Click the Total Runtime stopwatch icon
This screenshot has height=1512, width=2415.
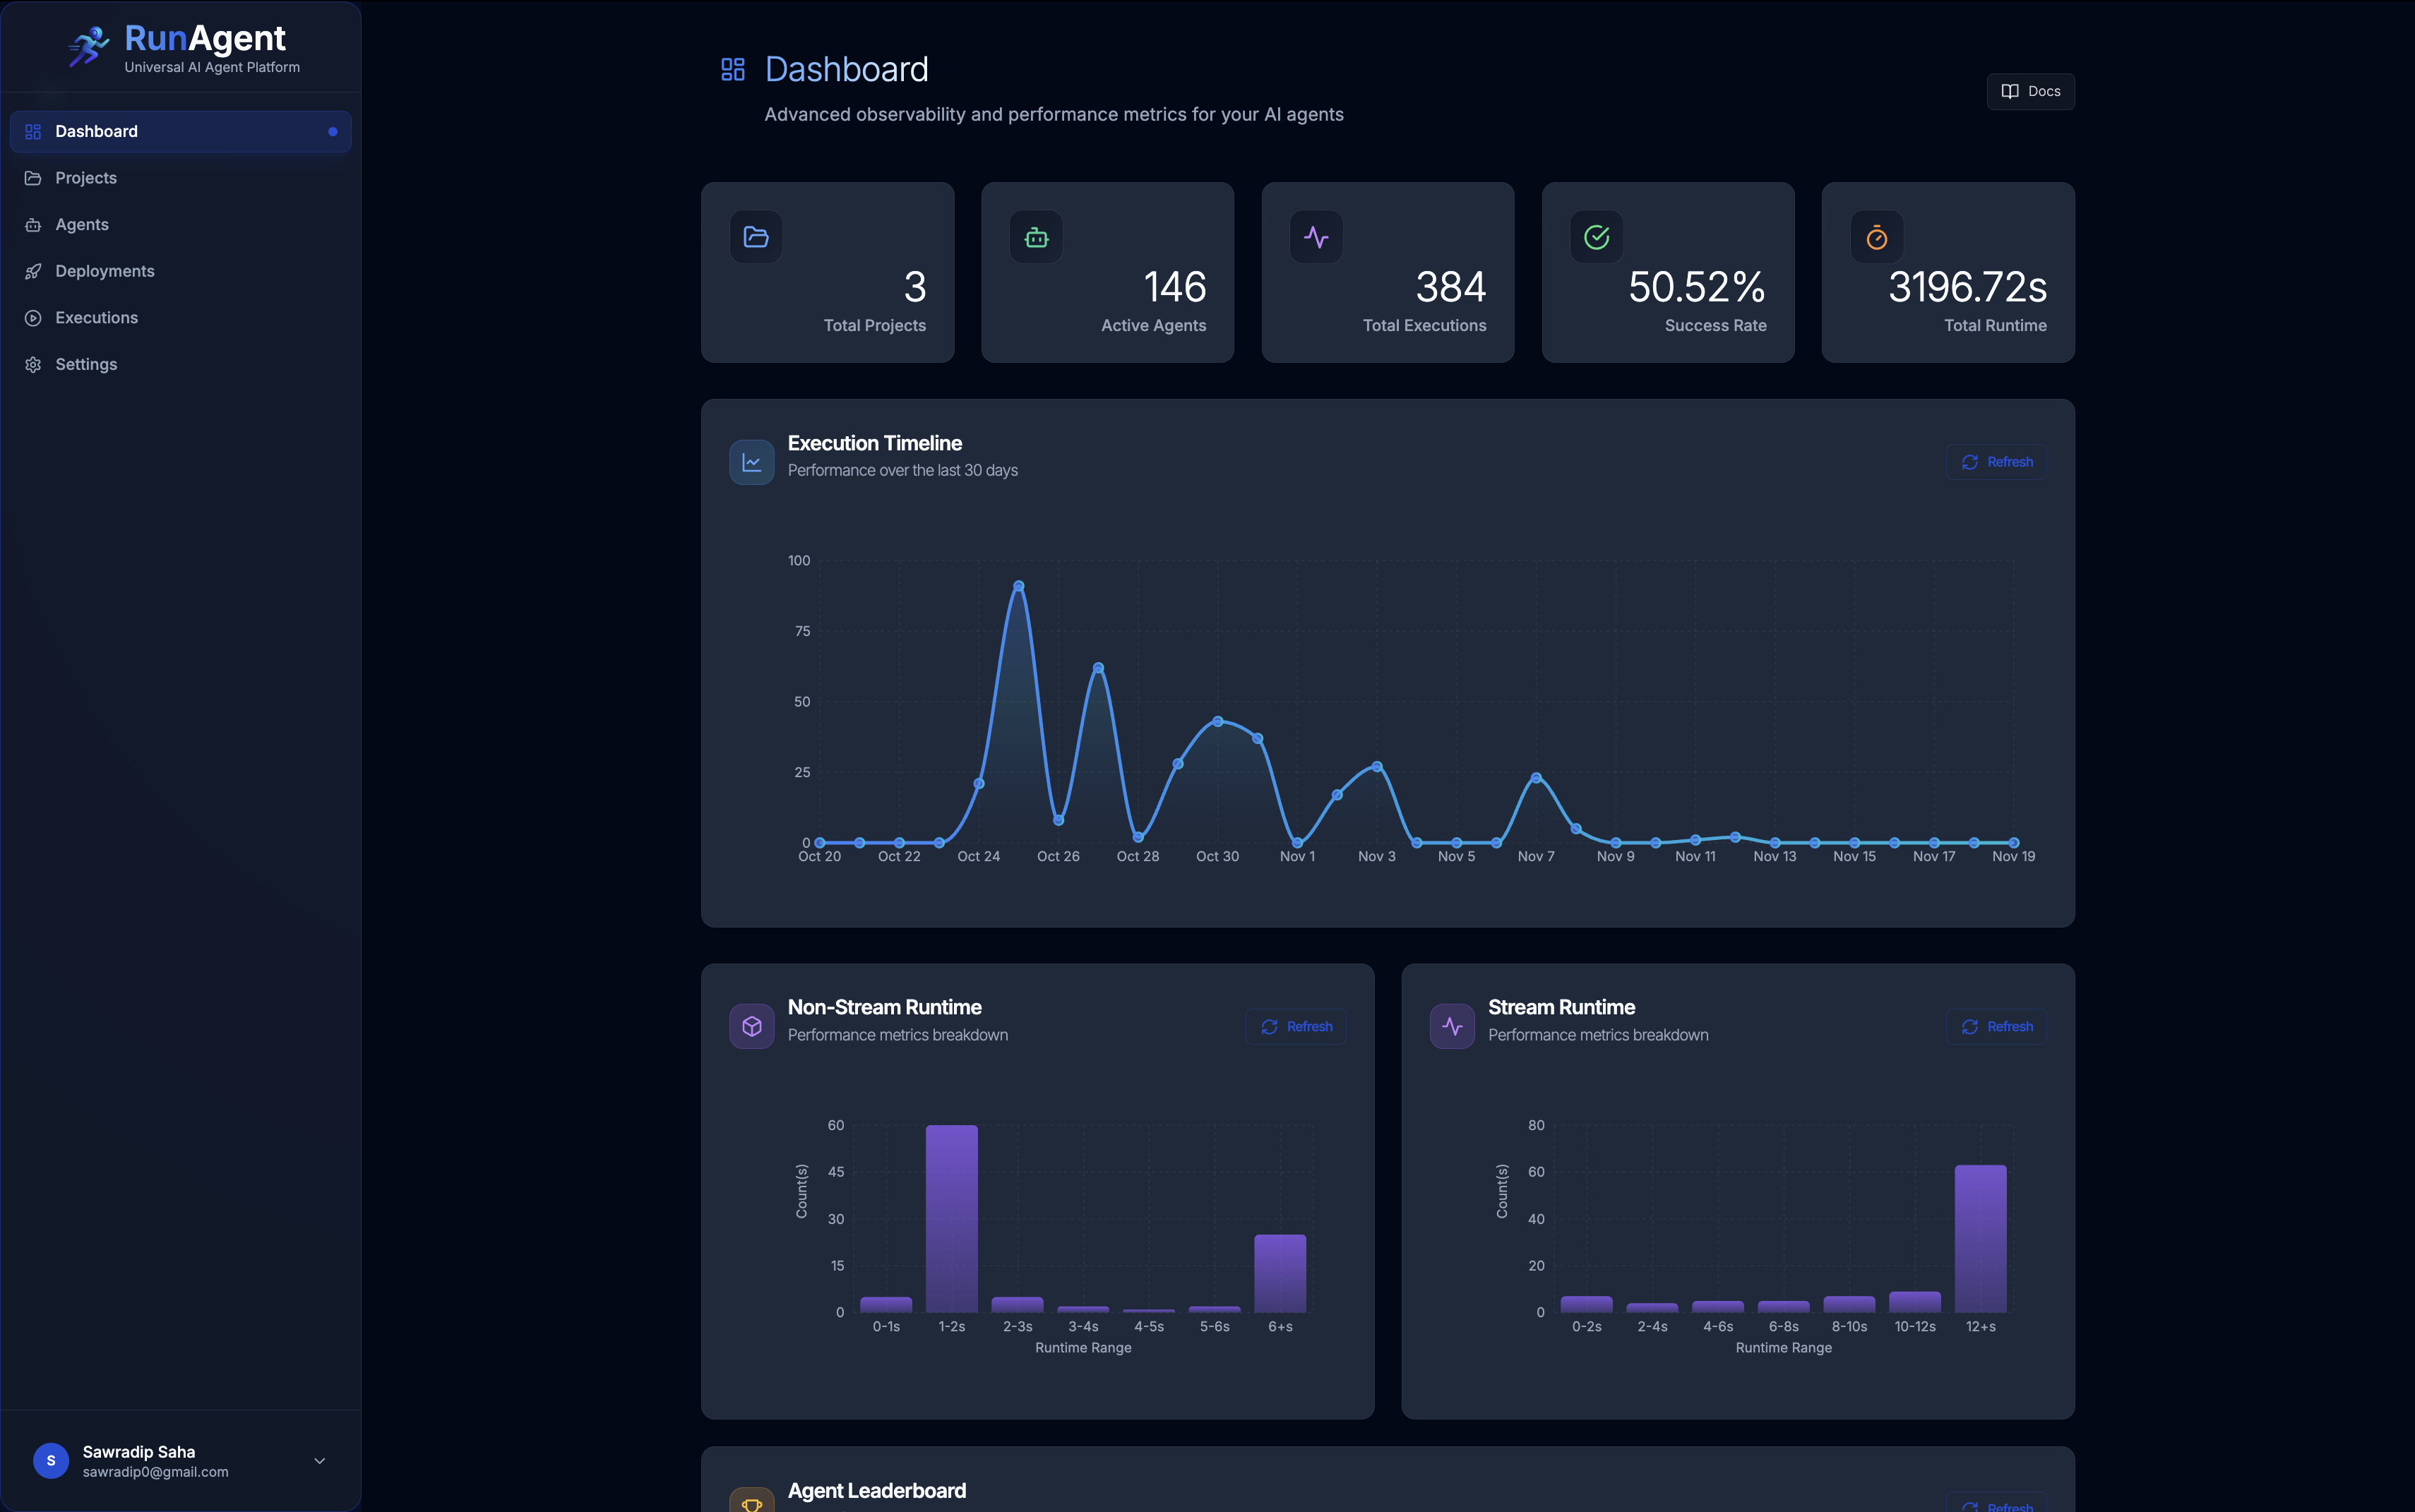pyautogui.click(x=1877, y=237)
